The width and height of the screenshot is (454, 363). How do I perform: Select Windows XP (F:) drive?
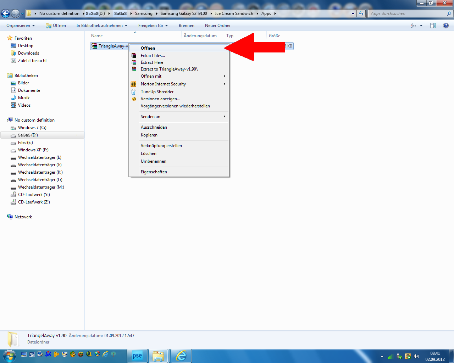click(33, 150)
